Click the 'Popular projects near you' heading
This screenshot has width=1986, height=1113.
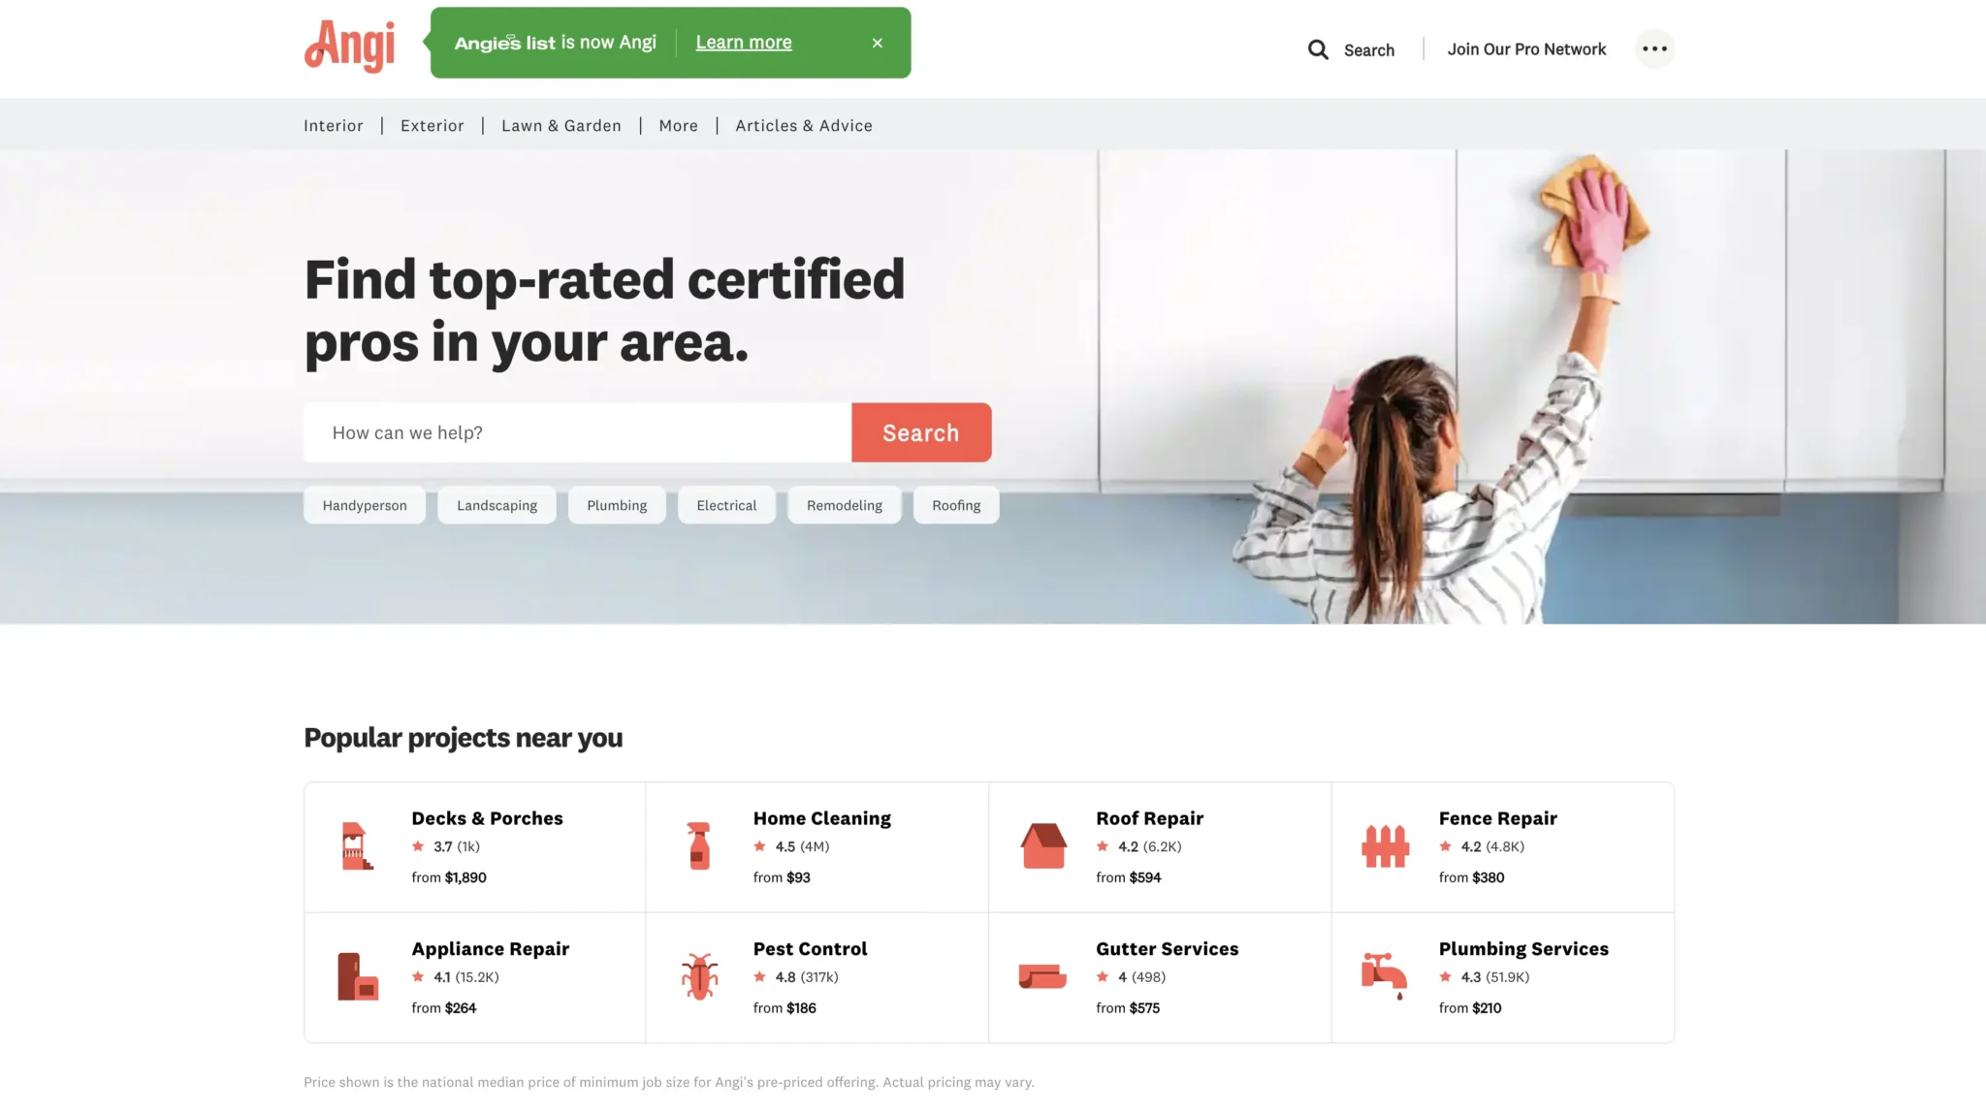point(464,738)
